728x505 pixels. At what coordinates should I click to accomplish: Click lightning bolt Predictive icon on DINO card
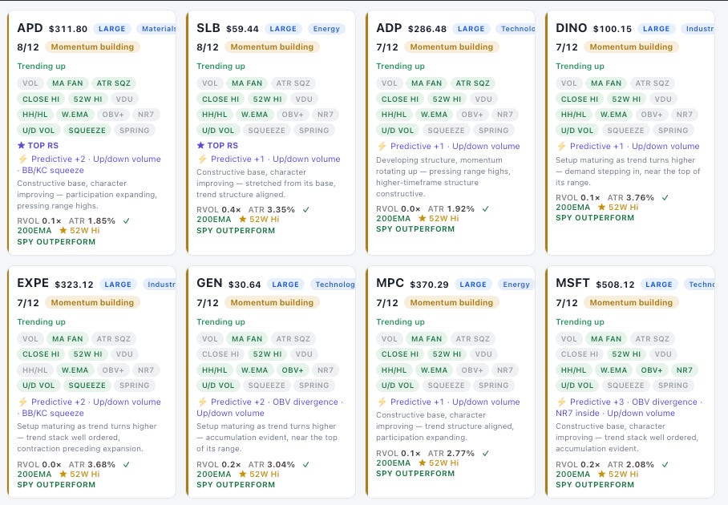point(561,146)
